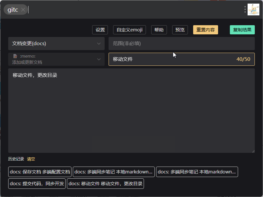Image resolution: width=263 pixels, height=197 pixels.
Task: Click the memo emoji icon
Action: tap(15, 56)
